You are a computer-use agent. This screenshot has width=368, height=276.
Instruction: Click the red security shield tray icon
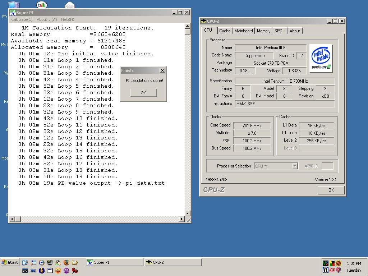click(x=339, y=270)
